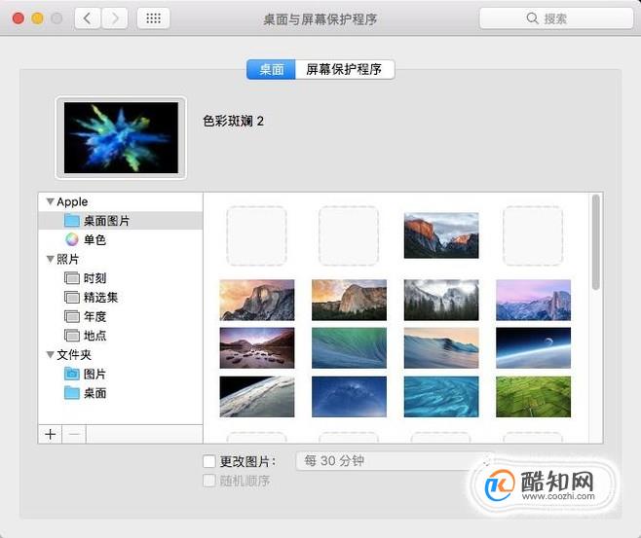Click the Apple group label
Screen dimensions: 641x538
72,201
